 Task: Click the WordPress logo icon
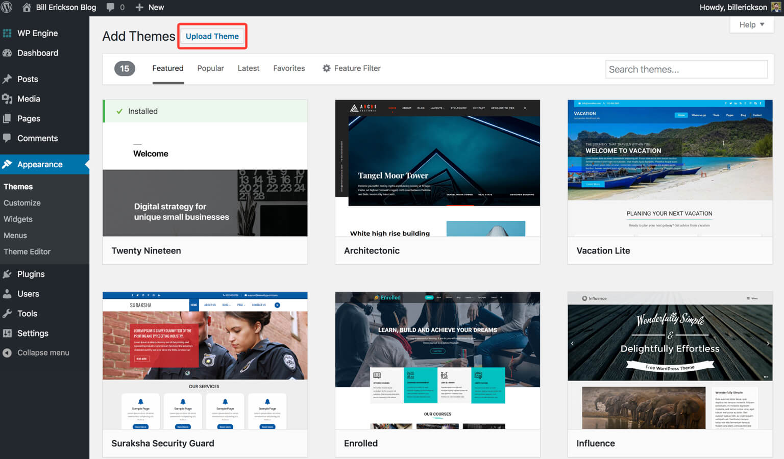7,7
